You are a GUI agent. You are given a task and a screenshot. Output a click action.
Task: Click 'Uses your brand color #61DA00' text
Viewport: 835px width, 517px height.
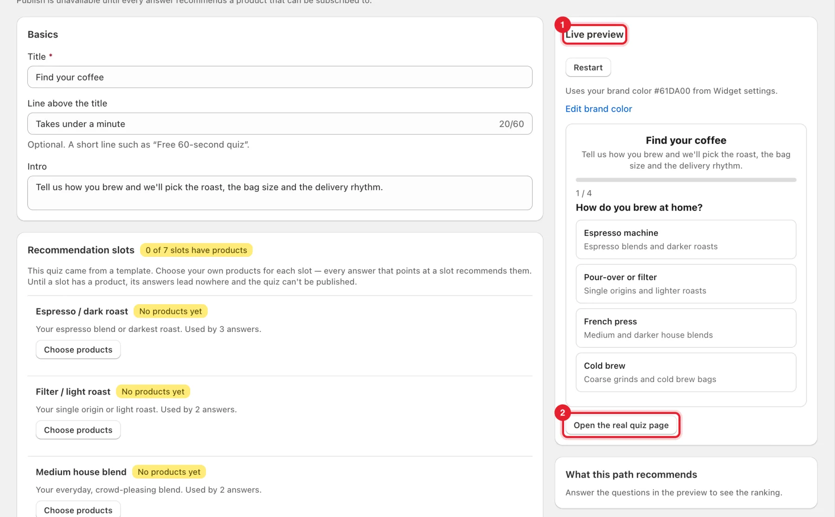(x=671, y=91)
